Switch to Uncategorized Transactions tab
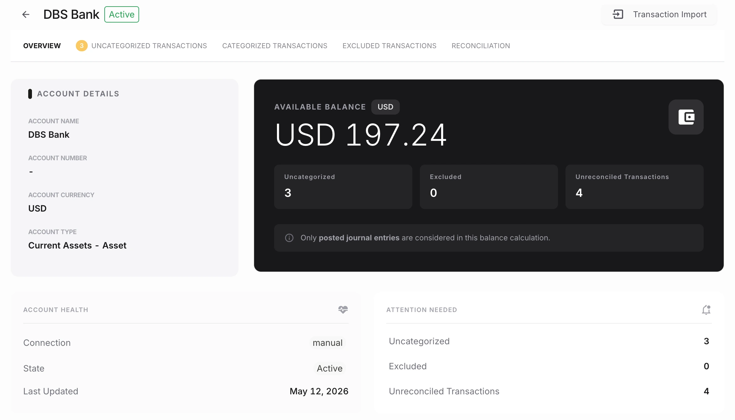735x420 pixels. point(149,46)
